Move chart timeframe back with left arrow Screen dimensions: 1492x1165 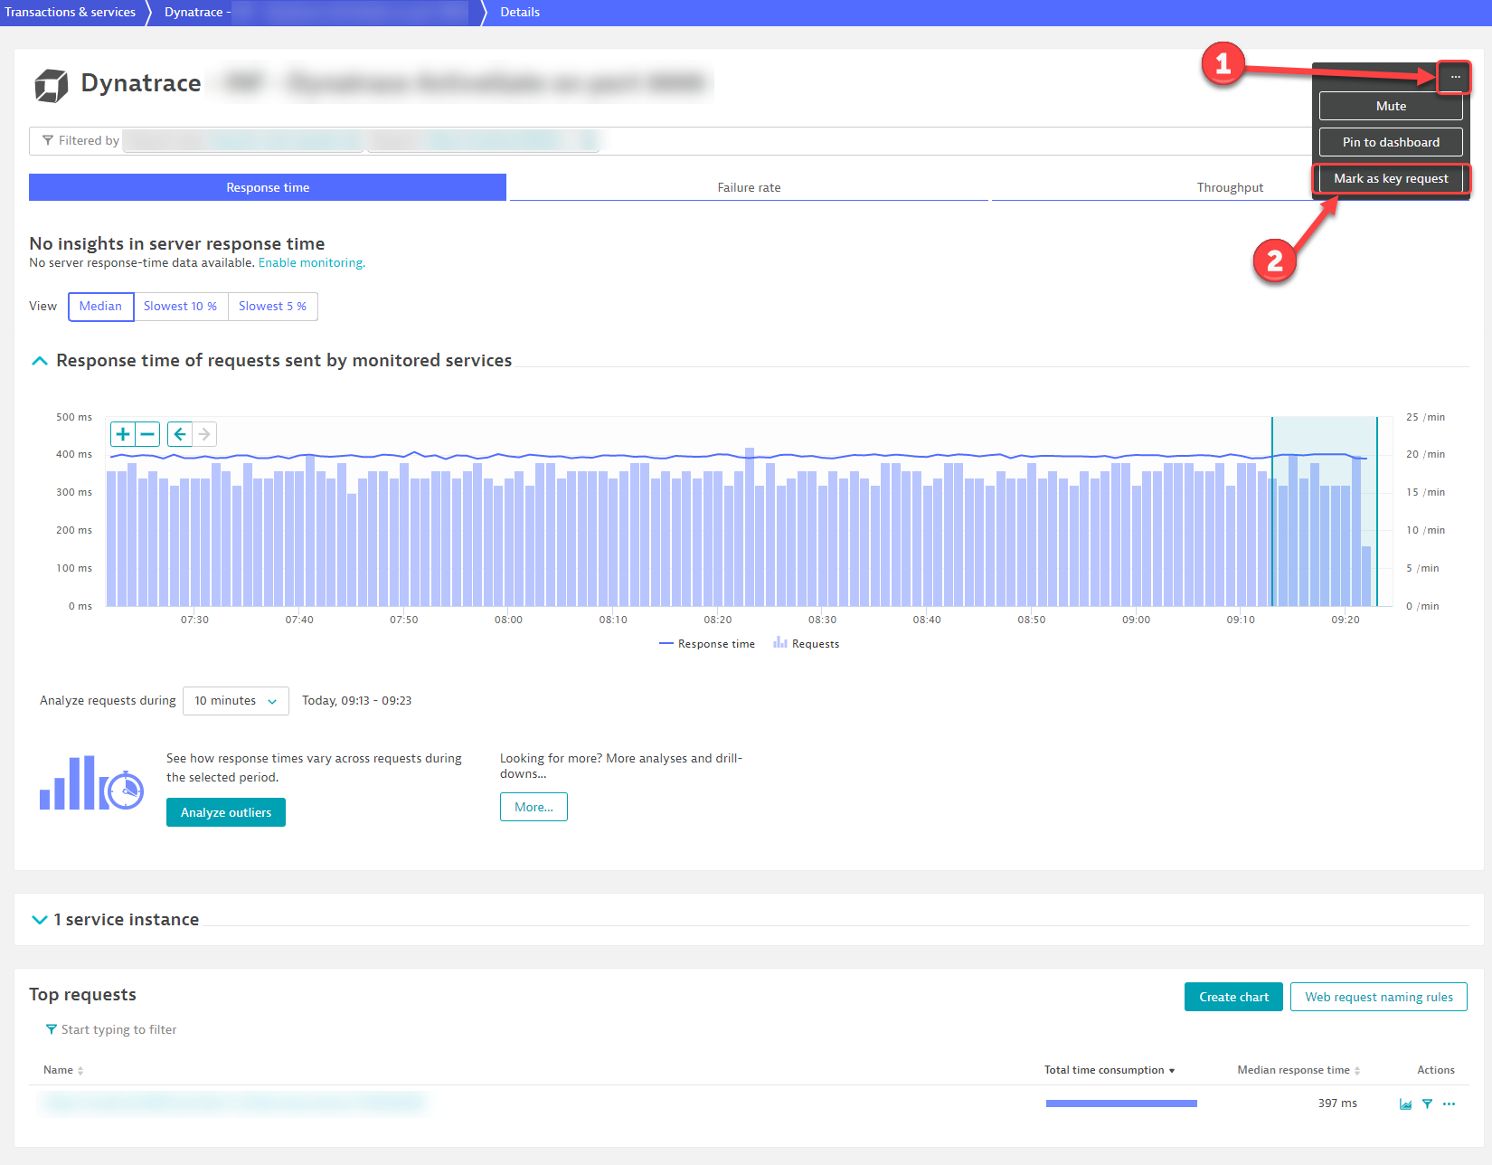[180, 434]
